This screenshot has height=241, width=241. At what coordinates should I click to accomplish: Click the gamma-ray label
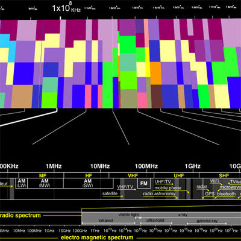[207, 221]
